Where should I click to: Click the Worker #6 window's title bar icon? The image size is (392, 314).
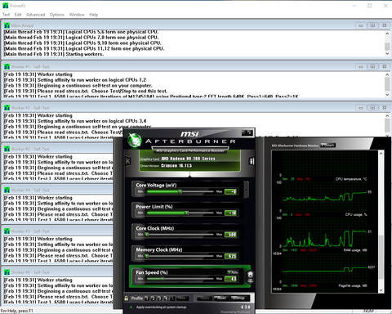(7, 272)
